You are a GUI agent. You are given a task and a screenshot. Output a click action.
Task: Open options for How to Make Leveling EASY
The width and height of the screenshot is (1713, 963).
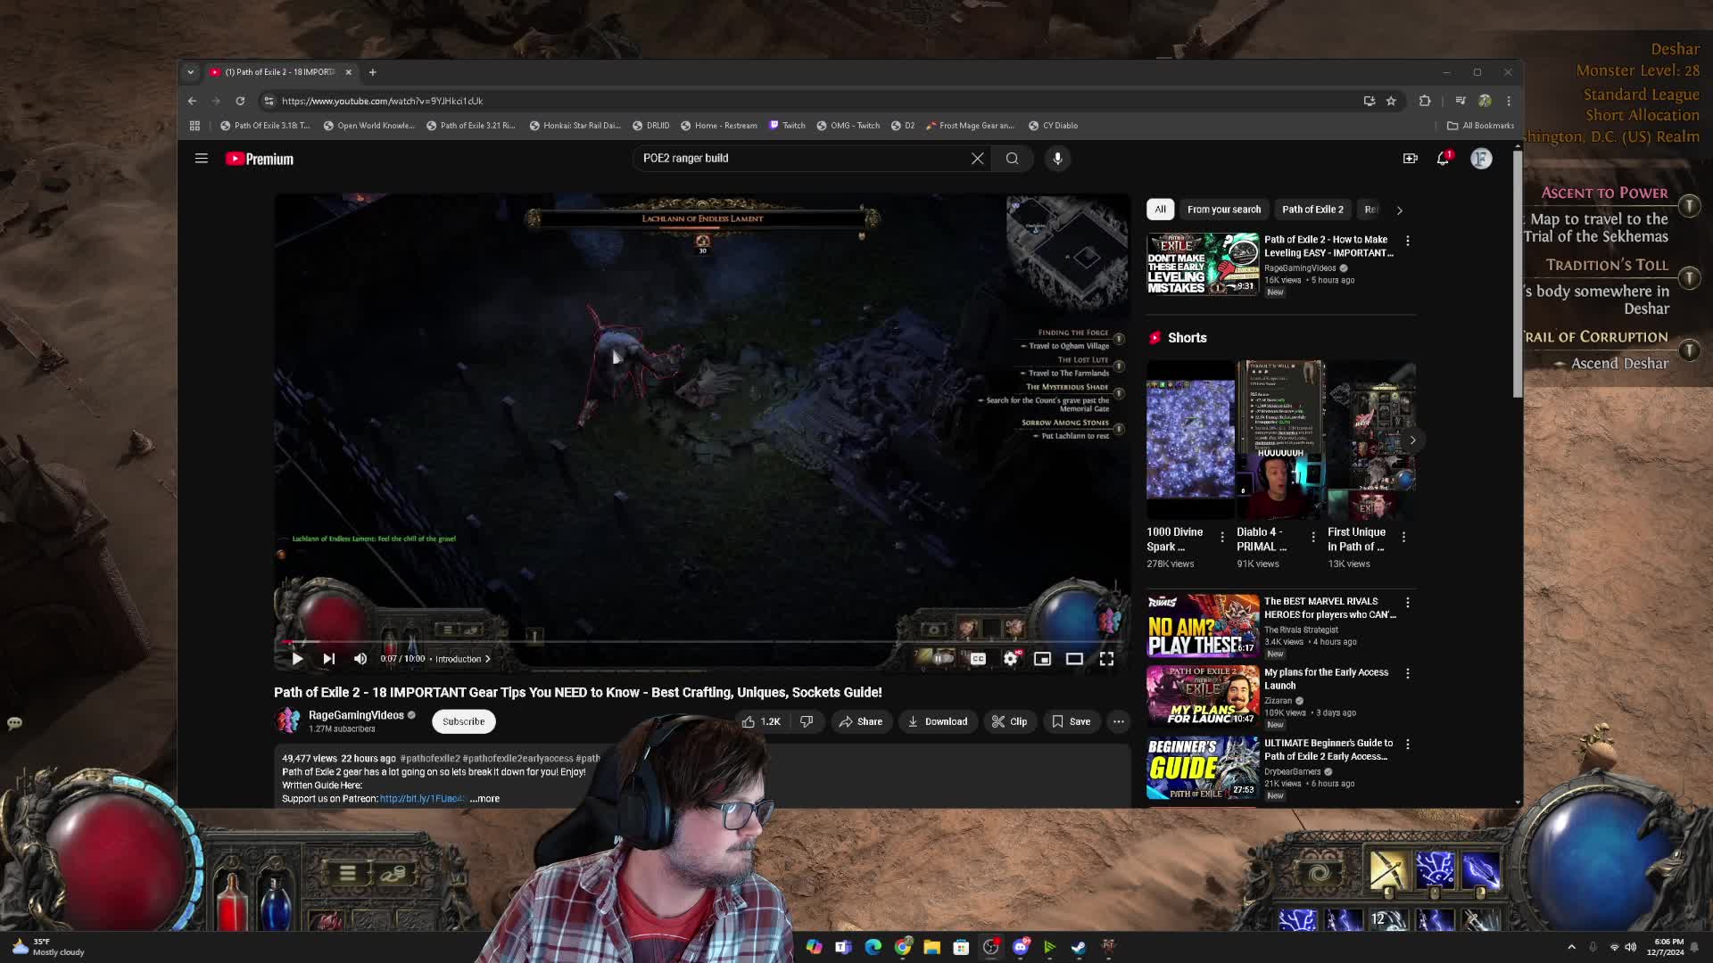coord(1408,242)
